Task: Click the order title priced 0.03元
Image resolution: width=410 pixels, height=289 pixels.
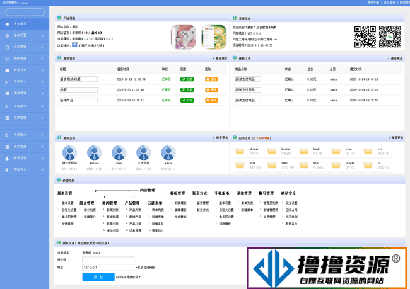Action: click(x=248, y=79)
